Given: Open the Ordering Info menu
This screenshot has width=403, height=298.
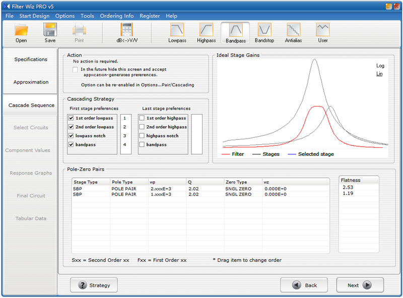Looking at the screenshot, I should (117, 16).
